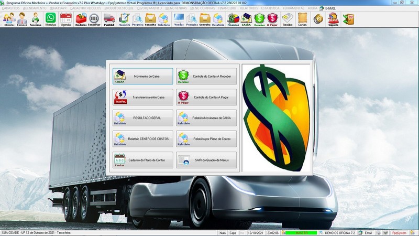Open the Menu OS icon
Viewport: 419px width, 236px height.
124,19
